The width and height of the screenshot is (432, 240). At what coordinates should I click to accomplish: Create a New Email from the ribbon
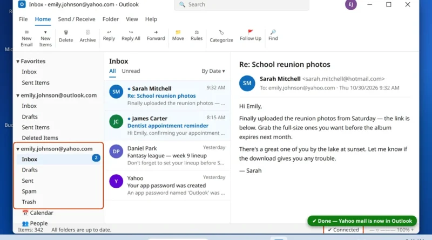[x=26, y=38]
